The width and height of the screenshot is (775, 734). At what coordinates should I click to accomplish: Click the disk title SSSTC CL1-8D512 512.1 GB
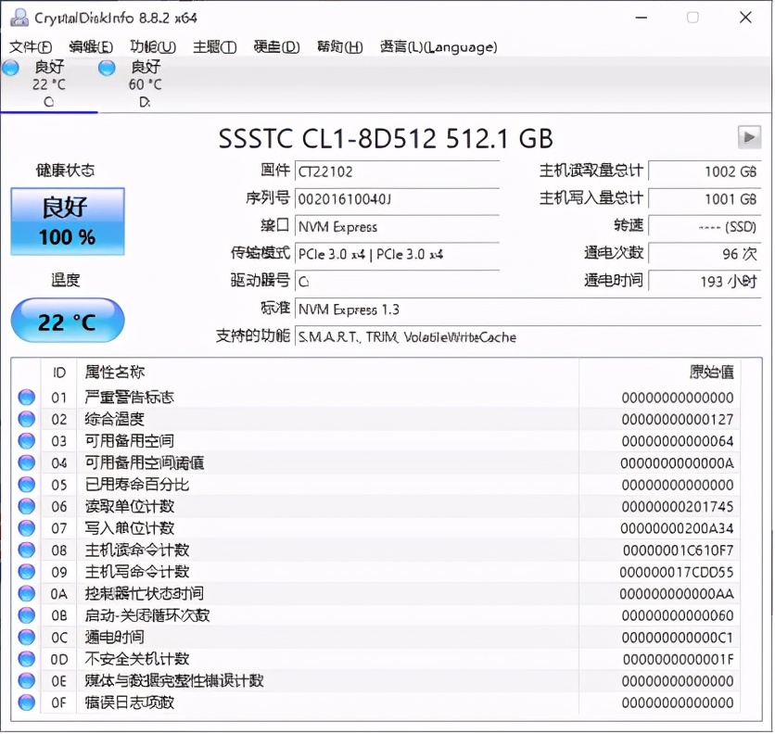pyautogui.click(x=386, y=138)
